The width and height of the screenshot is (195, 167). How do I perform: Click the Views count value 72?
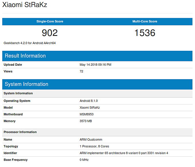81,71
